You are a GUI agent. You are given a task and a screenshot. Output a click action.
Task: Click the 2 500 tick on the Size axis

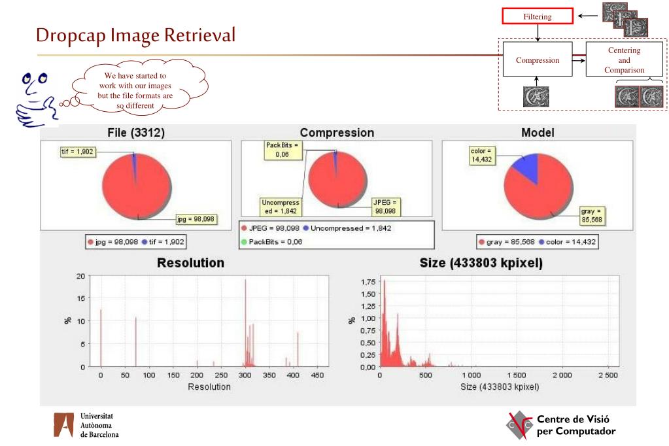pos(608,375)
